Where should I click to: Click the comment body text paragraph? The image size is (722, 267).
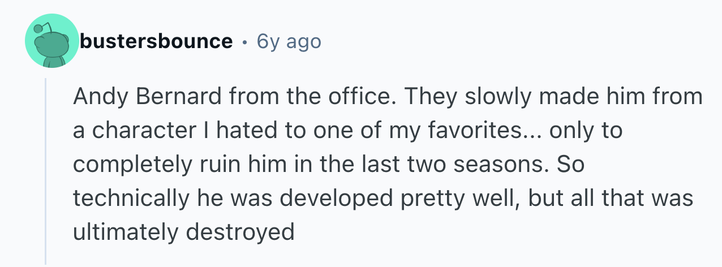click(385, 164)
